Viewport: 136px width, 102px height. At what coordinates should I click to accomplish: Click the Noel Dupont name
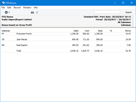click(22, 45)
